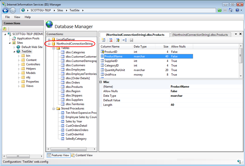Click the column grid vertical scrollbar thumb
245x166 pixels.
241,56
